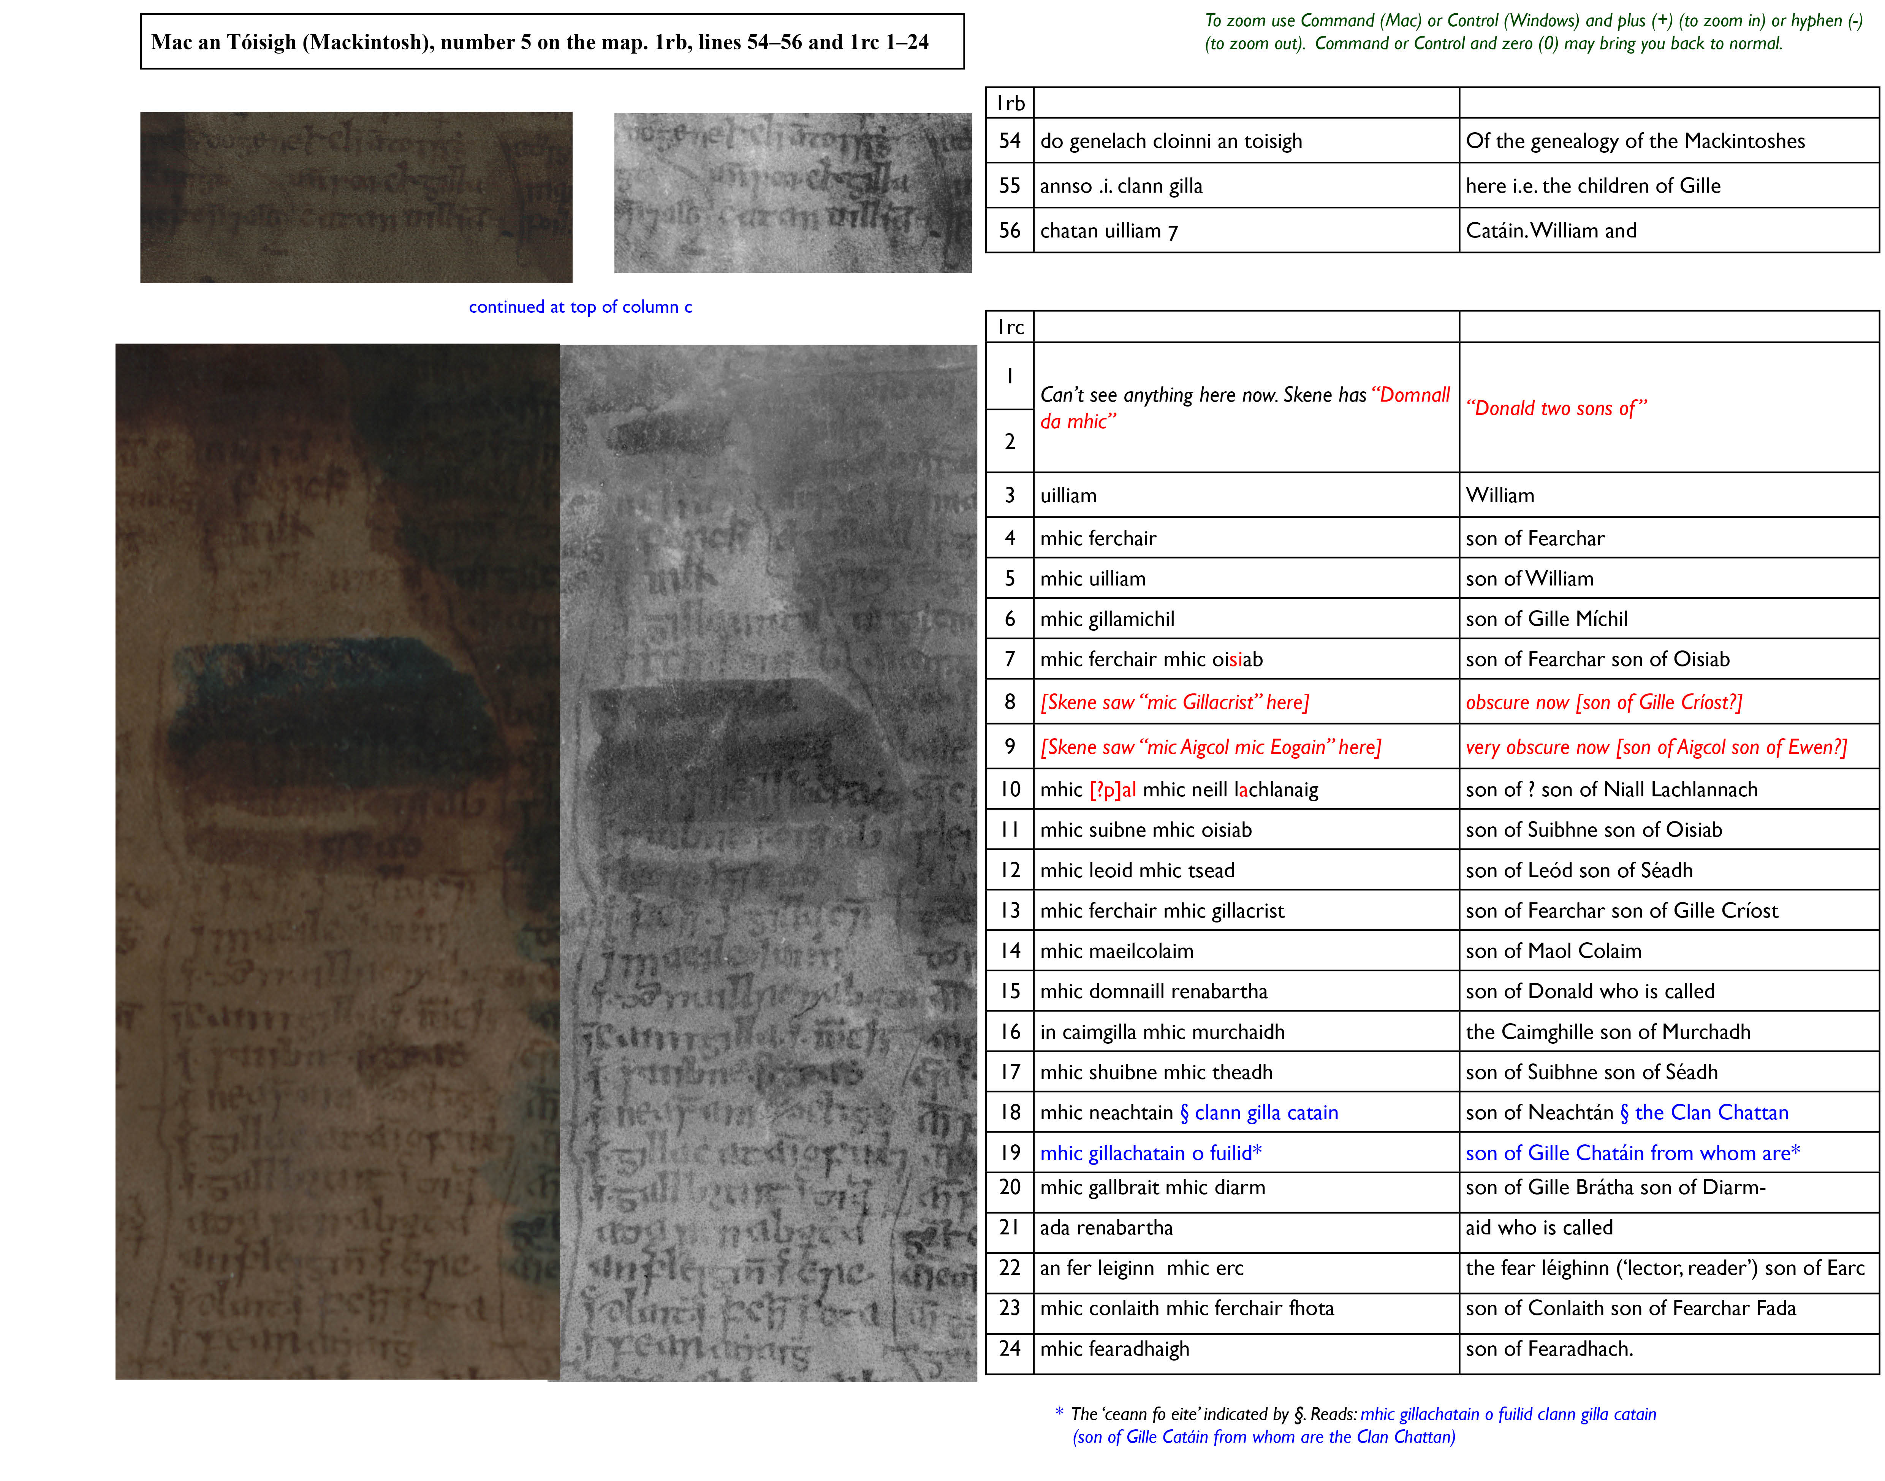Click blue text 'son of Gille Chatáin from whom are*'
The image size is (1885, 1481).
(x=1633, y=1153)
